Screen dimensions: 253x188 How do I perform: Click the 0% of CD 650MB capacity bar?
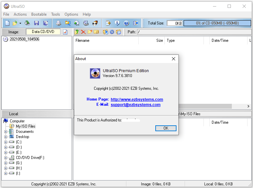[217, 23]
